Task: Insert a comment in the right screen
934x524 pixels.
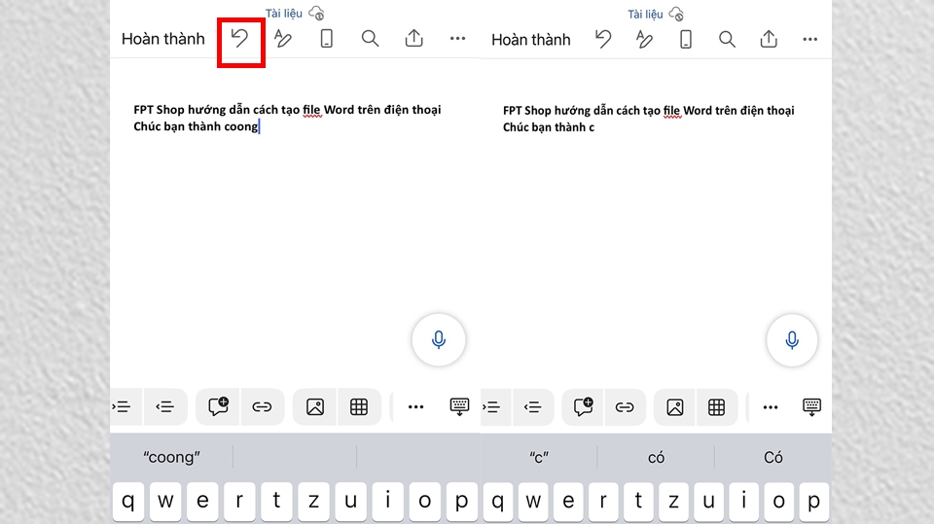Action: coord(583,407)
